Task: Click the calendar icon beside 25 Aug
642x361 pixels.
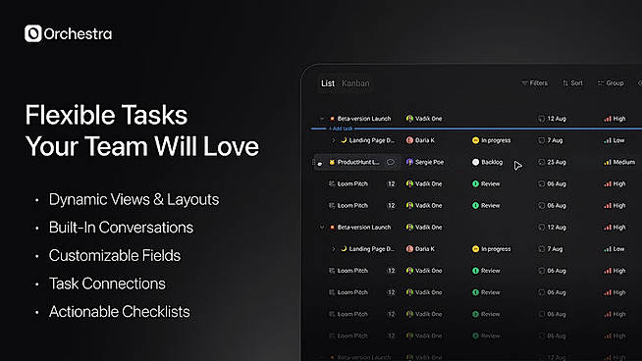Action: (x=541, y=162)
